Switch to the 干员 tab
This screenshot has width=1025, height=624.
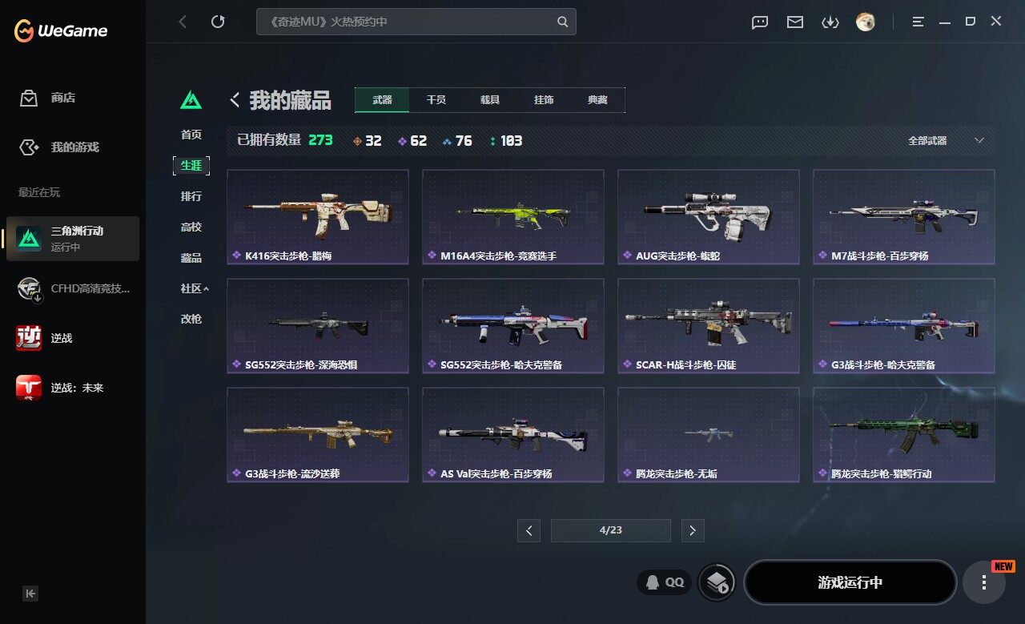click(436, 100)
